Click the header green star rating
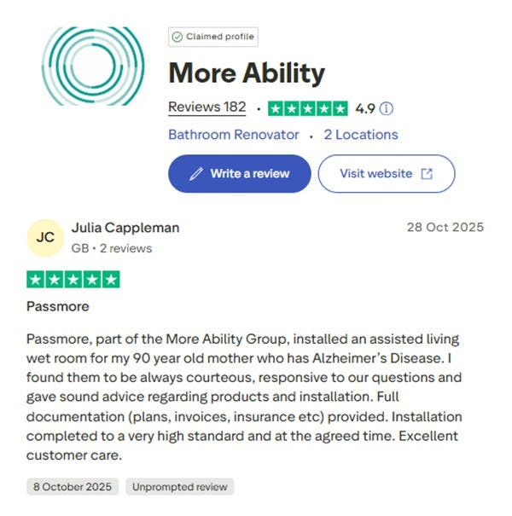The height and width of the screenshot is (516, 512). click(308, 108)
